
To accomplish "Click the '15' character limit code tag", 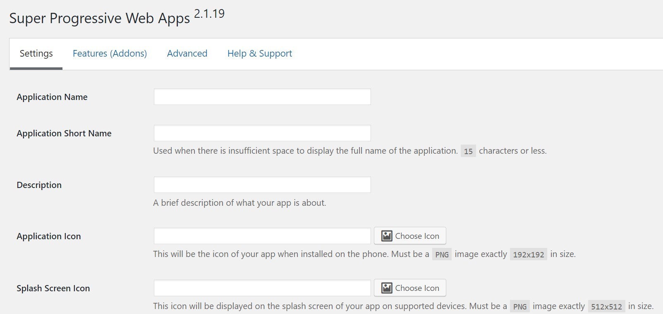I will (468, 151).
